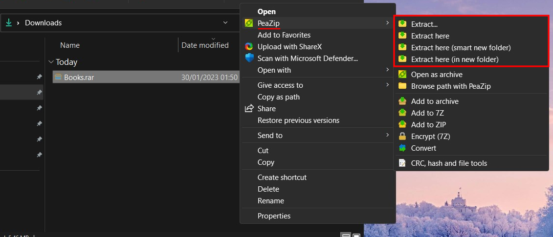Select Add to ZIP option
This screenshot has height=237, width=553.
pyautogui.click(x=428, y=125)
